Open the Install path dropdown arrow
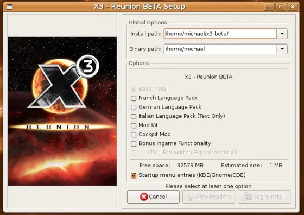304x215 pixels. click(282, 34)
